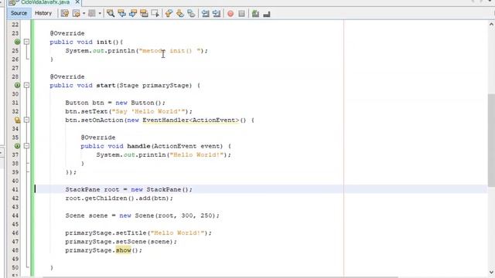Click the lightbulb hint on setOnAction line
The height and width of the screenshot is (278, 495).
17,120
